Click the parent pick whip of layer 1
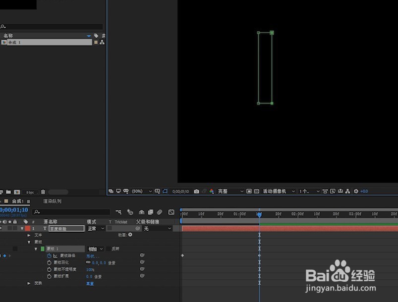This screenshot has height=302, width=398. pos(138,228)
